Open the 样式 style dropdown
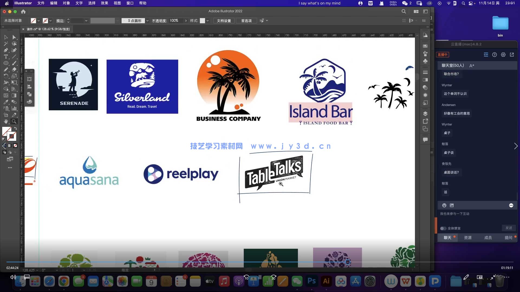The width and height of the screenshot is (520, 292). click(x=207, y=21)
